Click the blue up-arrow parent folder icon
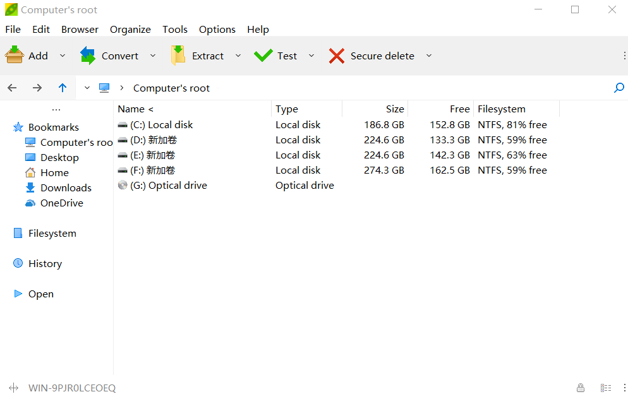 point(63,88)
